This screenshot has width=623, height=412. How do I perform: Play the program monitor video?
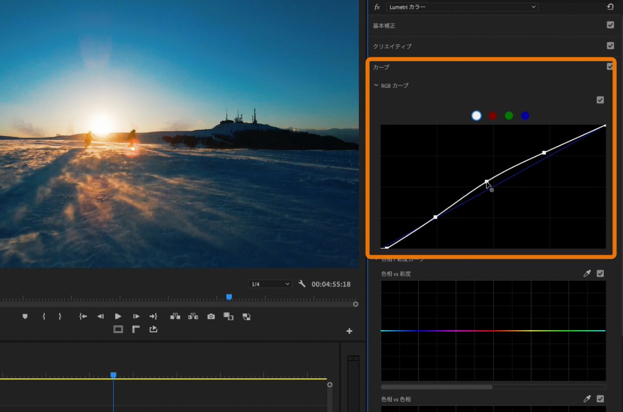coord(118,317)
